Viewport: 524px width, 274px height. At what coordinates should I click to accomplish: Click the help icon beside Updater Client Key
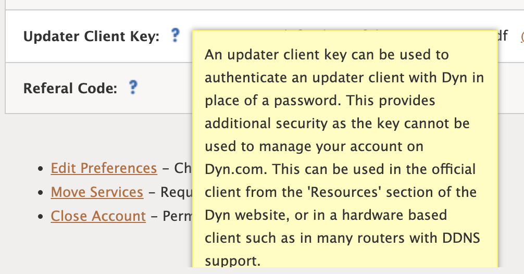(x=175, y=35)
